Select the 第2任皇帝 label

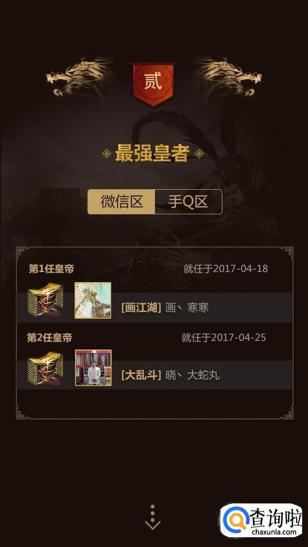coord(50,338)
